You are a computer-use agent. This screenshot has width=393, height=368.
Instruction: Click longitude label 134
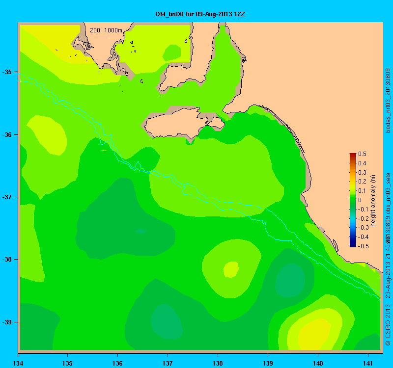coord(18,363)
